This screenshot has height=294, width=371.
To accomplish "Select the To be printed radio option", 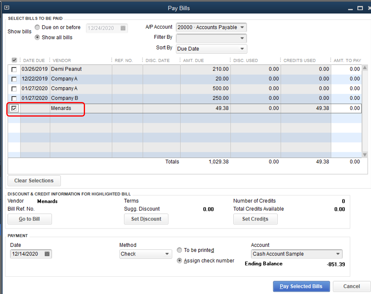I will [x=179, y=250].
